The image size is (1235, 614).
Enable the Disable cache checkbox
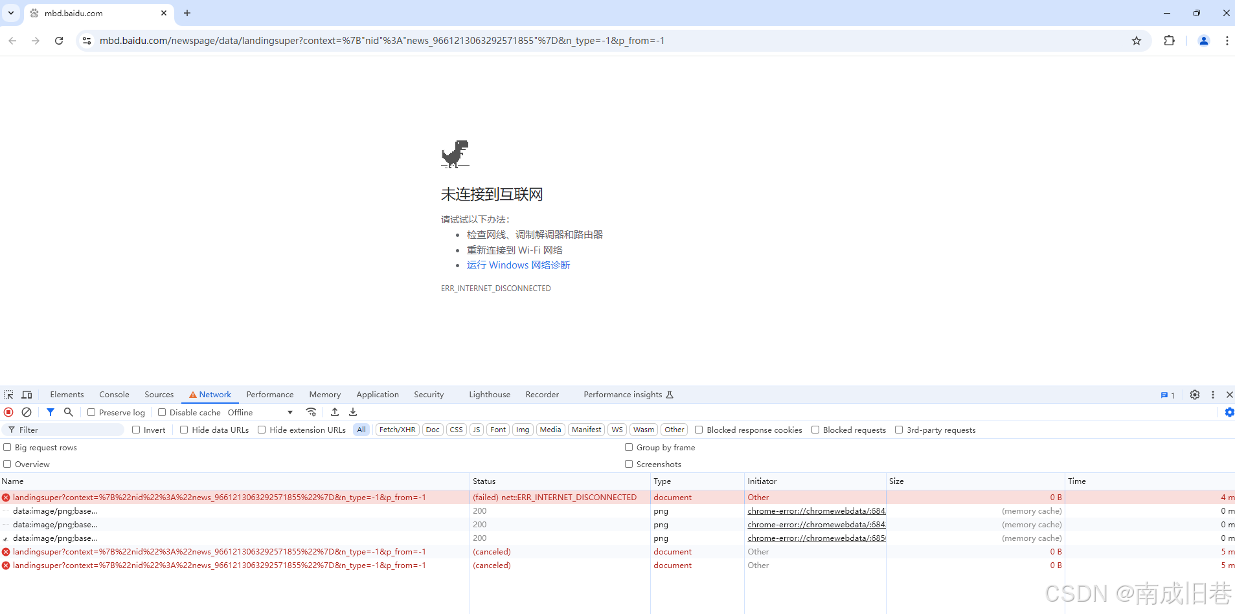pos(161,412)
